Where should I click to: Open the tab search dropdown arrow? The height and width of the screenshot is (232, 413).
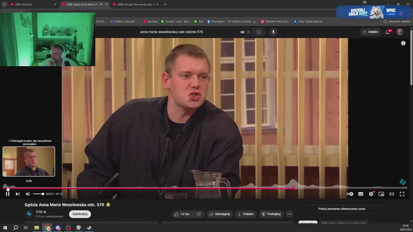pyautogui.click(x=4, y=5)
